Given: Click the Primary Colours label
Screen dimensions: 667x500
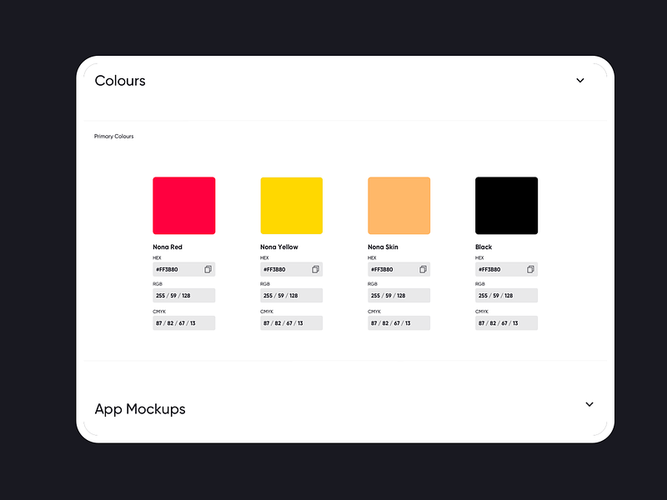Looking at the screenshot, I should (113, 137).
